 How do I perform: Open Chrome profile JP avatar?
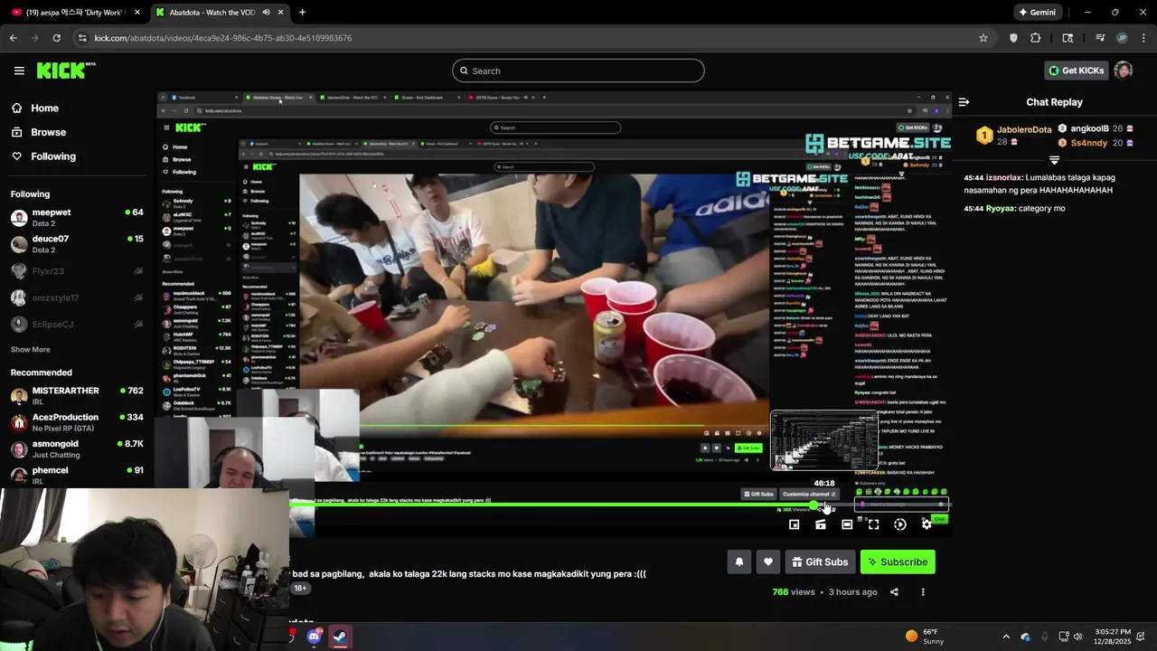pyautogui.click(x=1122, y=38)
